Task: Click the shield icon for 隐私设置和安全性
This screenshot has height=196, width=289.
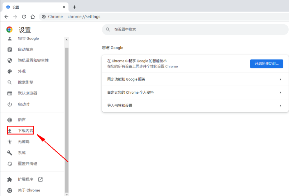Action: pos(10,60)
